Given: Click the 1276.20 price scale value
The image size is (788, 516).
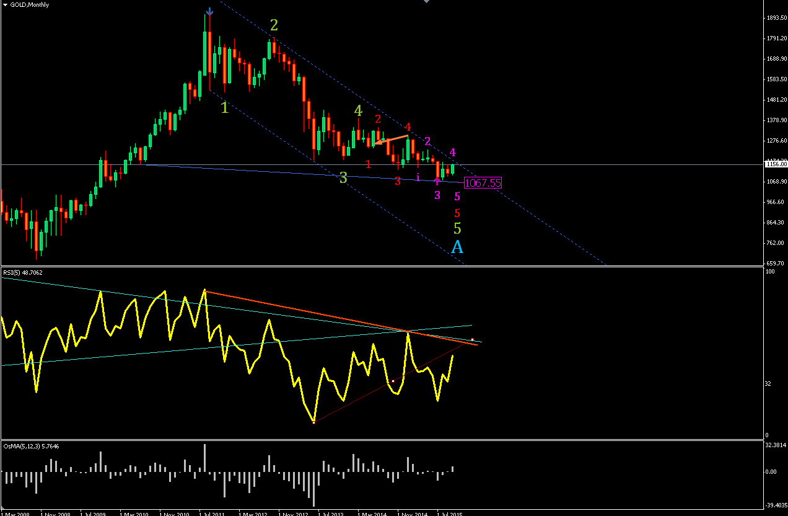Looking at the screenshot, I should pyautogui.click(x=776, y=140).
